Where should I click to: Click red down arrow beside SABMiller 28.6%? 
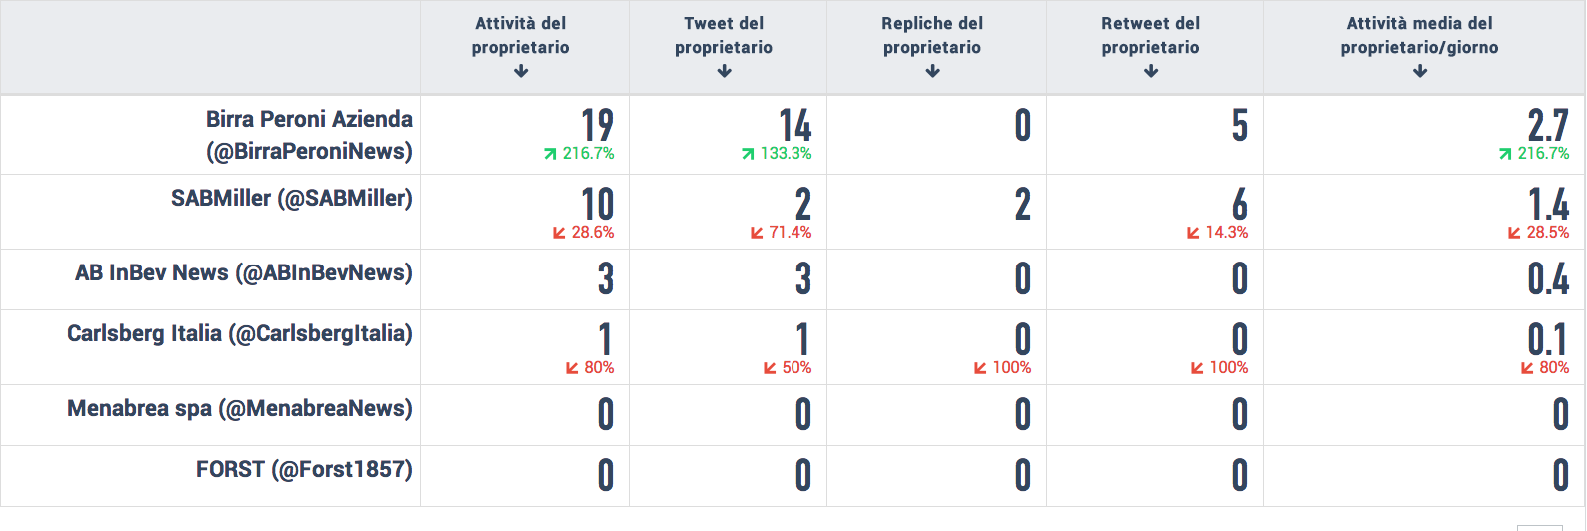(559, 233)
